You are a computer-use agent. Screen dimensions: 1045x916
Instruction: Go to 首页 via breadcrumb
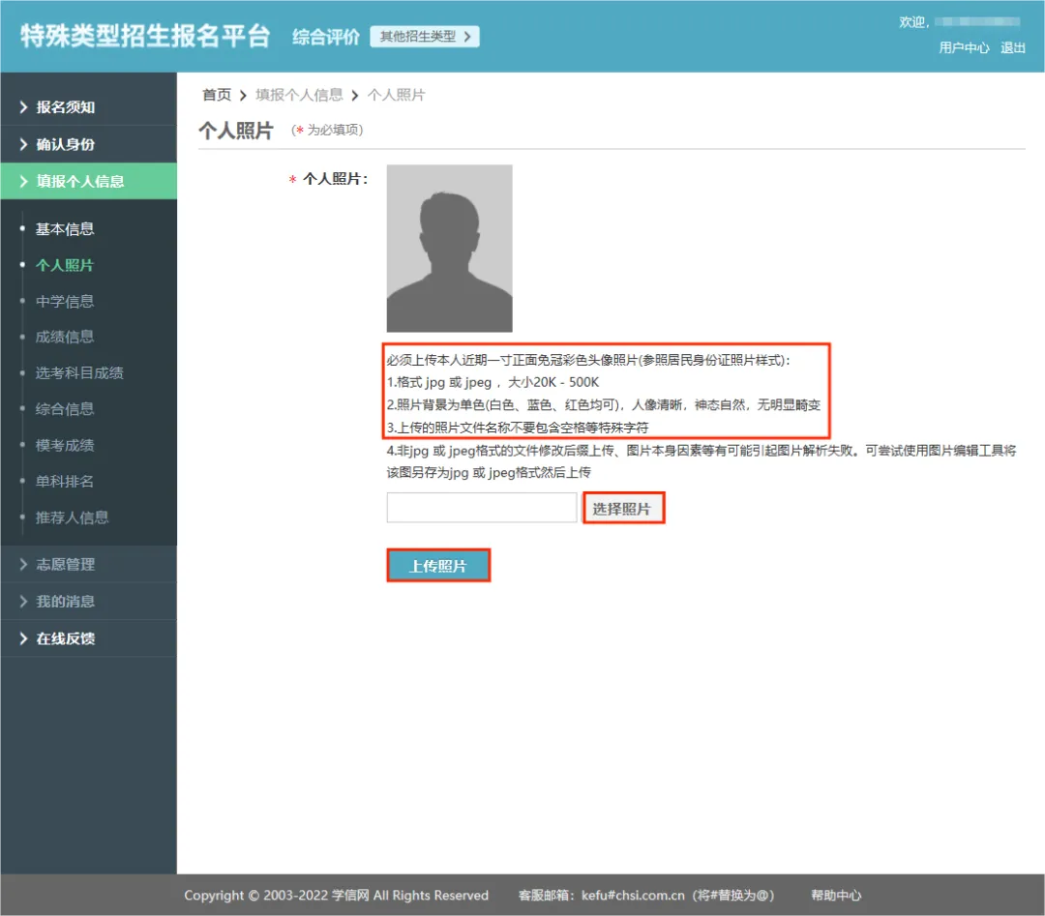tap(217, 95)
